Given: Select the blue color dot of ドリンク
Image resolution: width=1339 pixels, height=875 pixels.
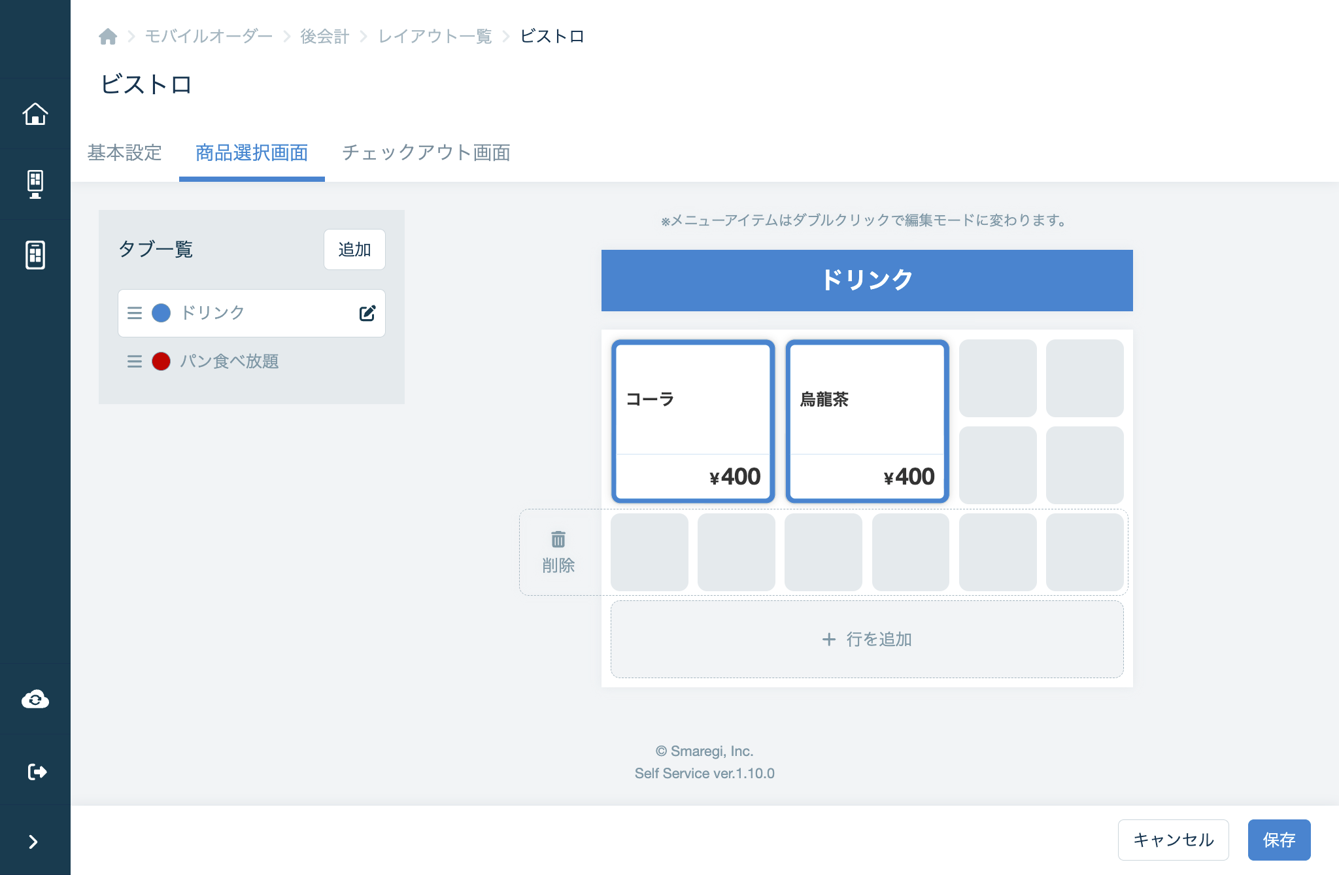Looking at the screenshot, I should point(160,313).
